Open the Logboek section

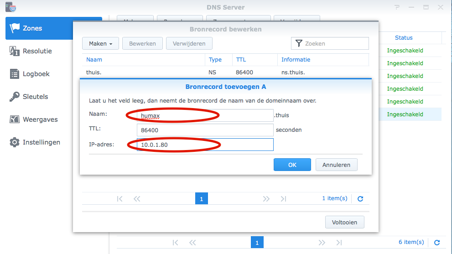click(x=36, y=74)
